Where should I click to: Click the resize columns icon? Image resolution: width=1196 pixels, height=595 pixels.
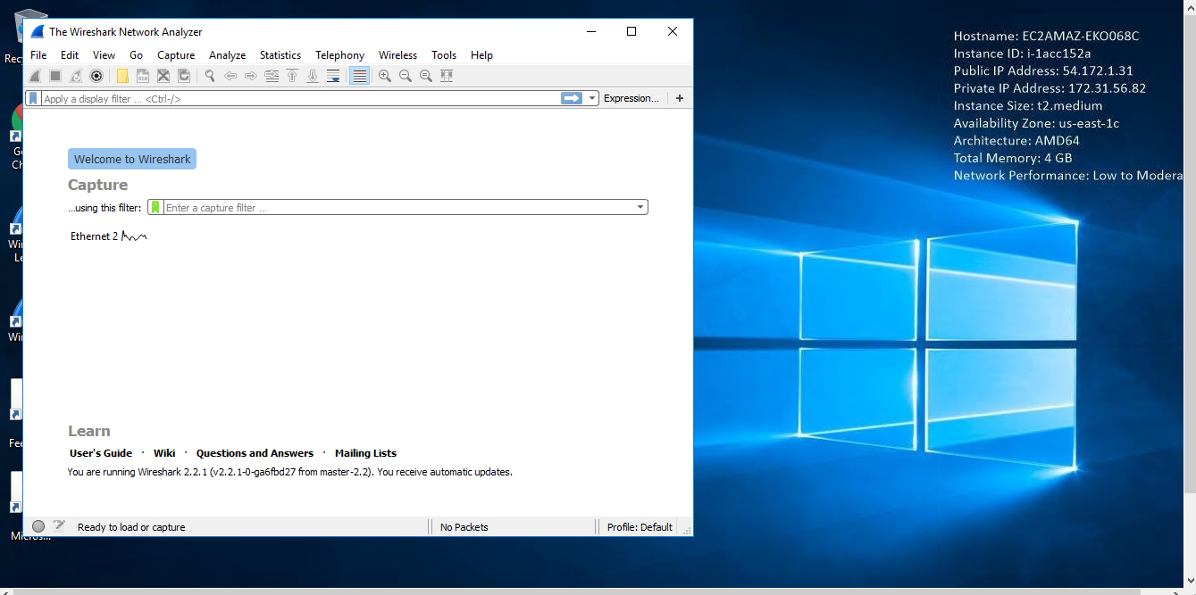point(447,77)
